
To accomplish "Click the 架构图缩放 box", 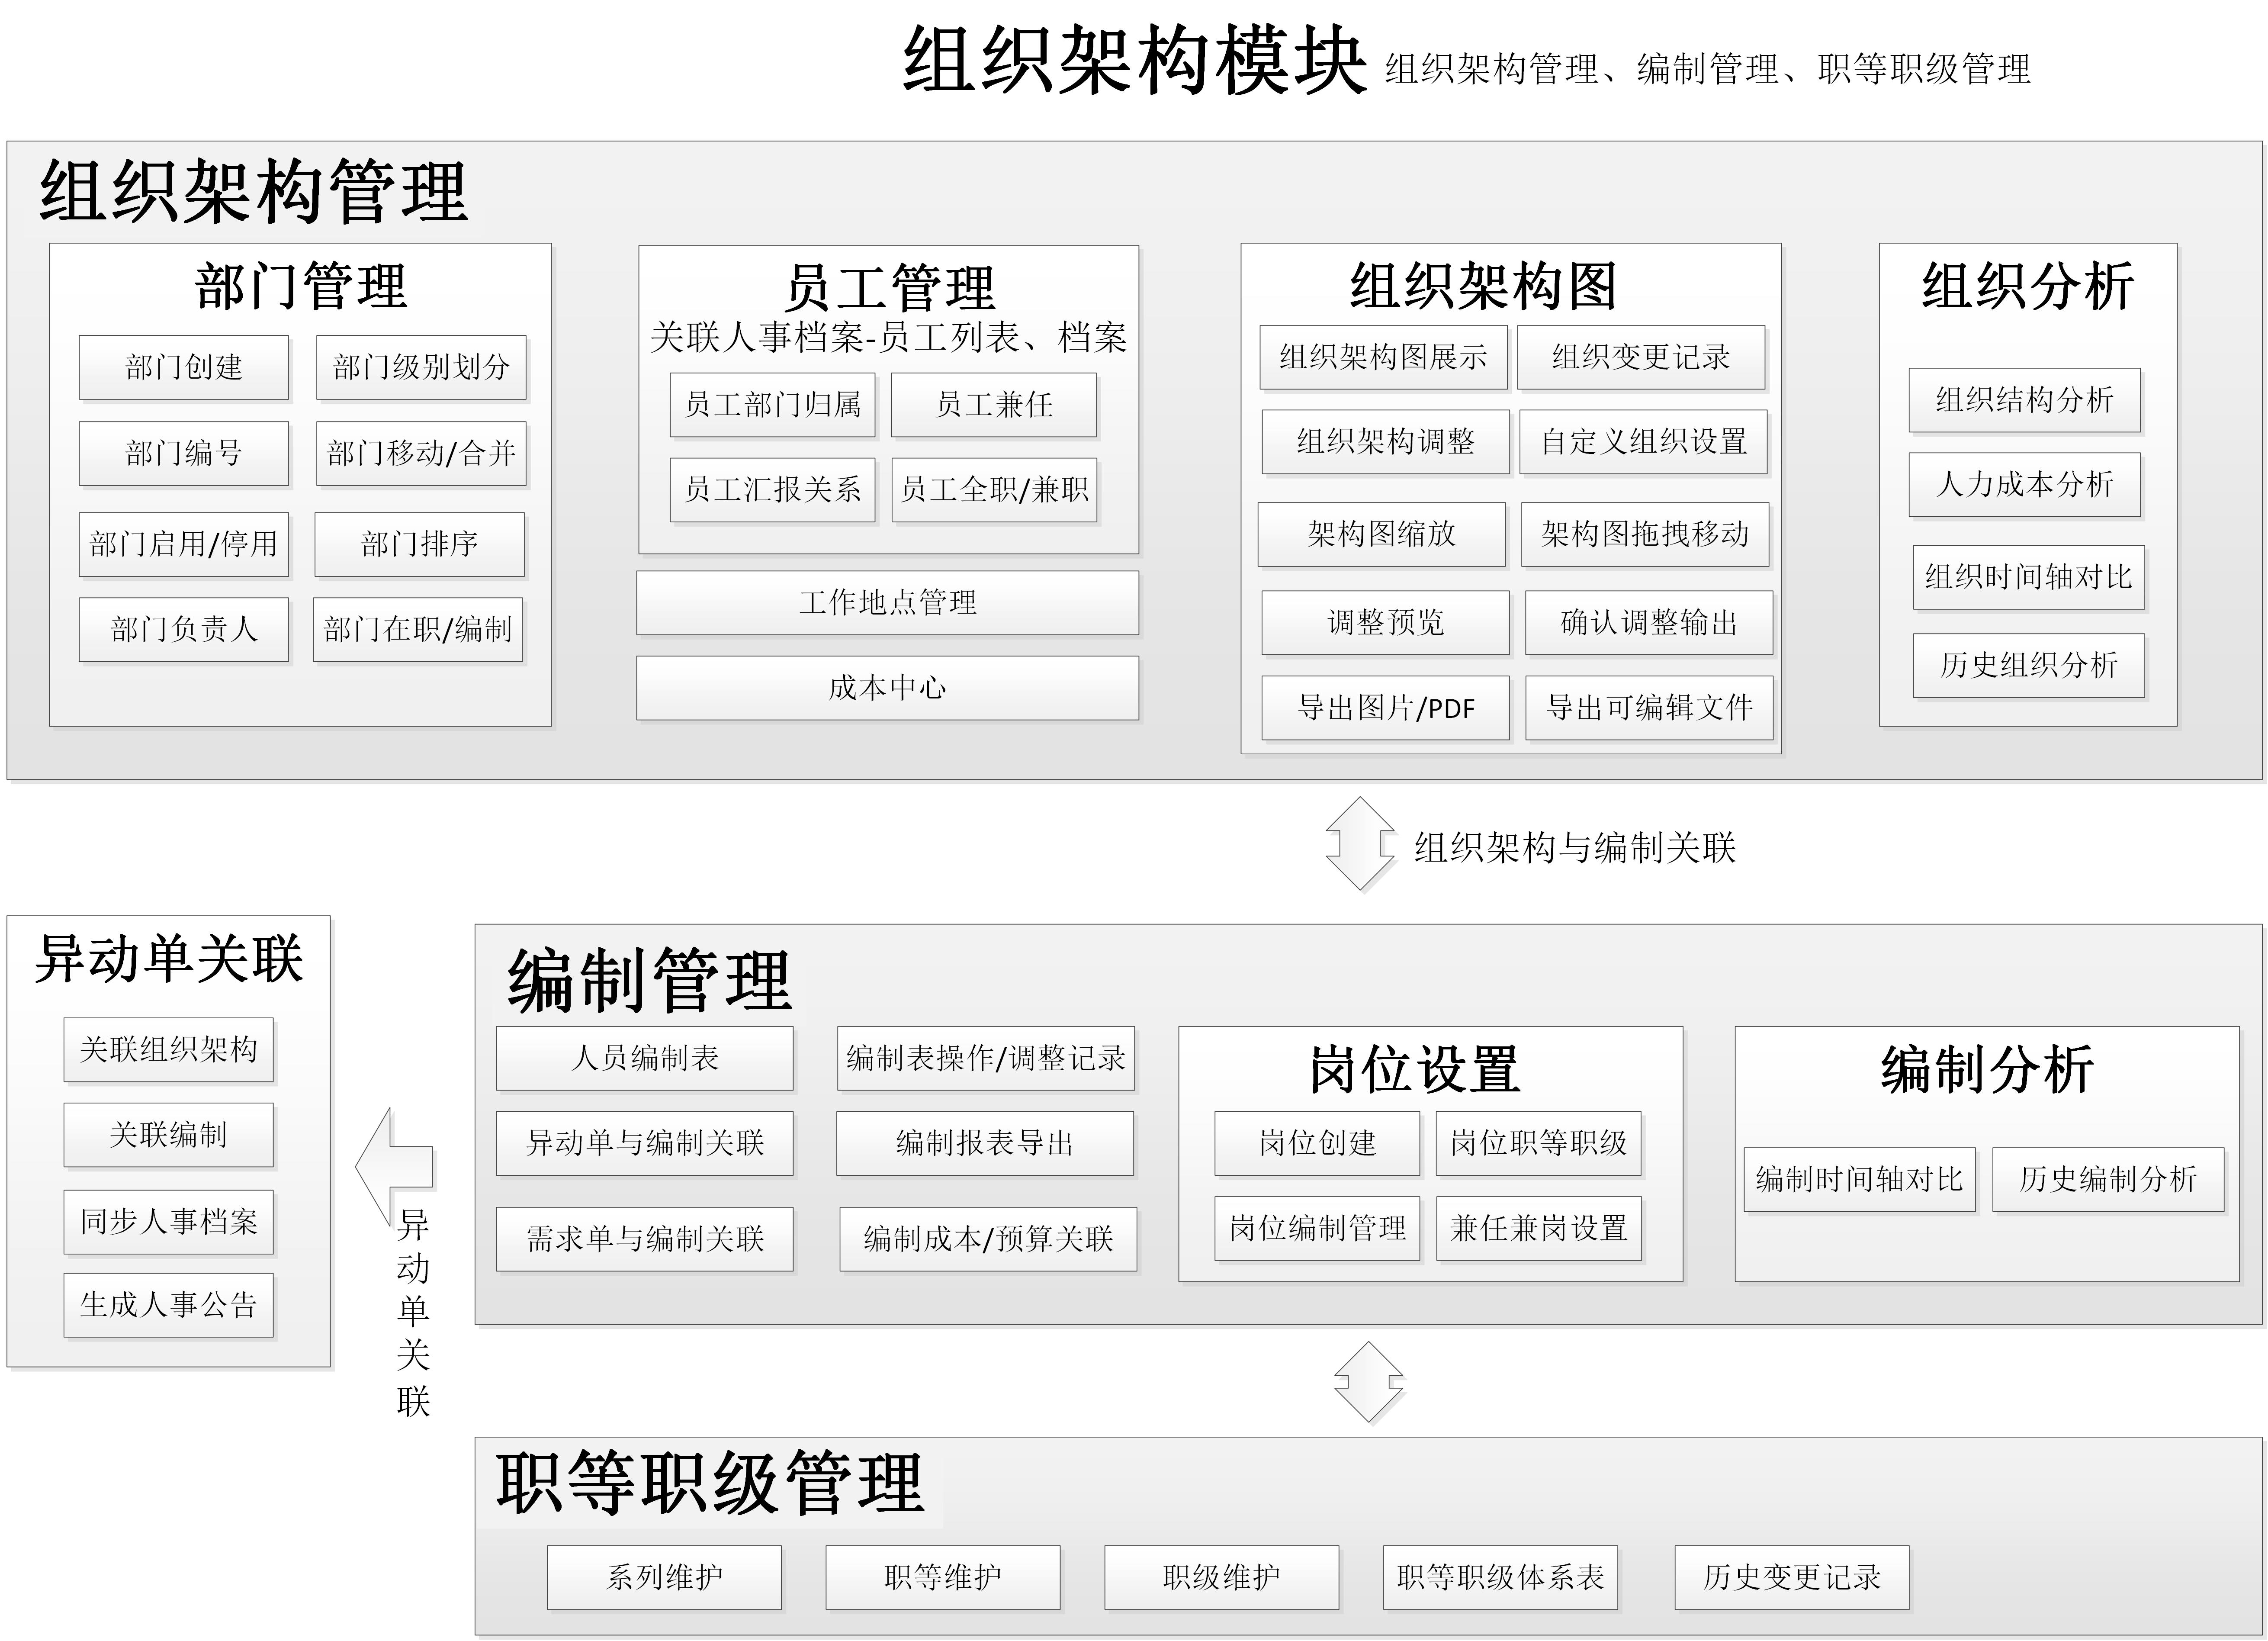I will [1382, 534].
